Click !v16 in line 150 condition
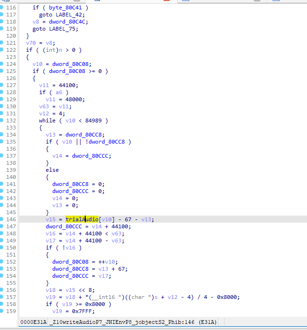 69,248
